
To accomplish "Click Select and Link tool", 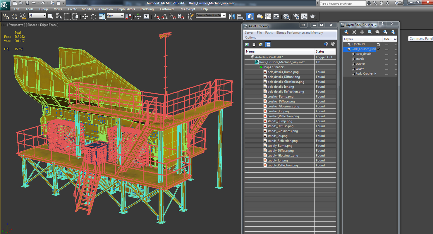I will tap(6, 16).
